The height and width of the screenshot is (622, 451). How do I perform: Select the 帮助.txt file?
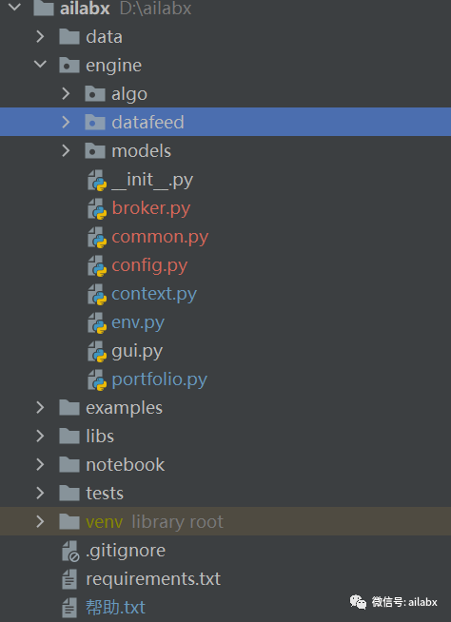(x=115, y=608)
